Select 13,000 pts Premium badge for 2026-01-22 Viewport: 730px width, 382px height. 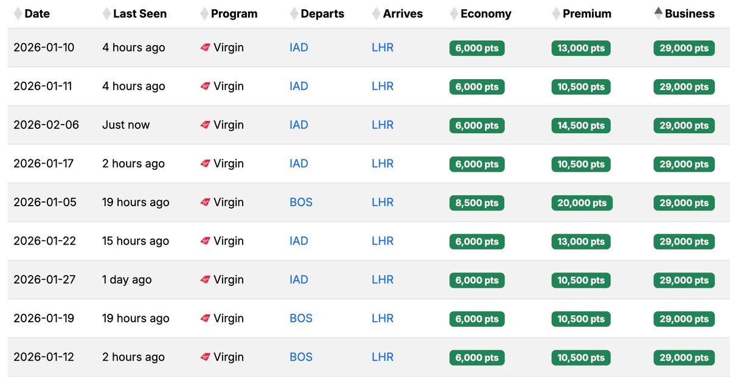pos(581,241)
